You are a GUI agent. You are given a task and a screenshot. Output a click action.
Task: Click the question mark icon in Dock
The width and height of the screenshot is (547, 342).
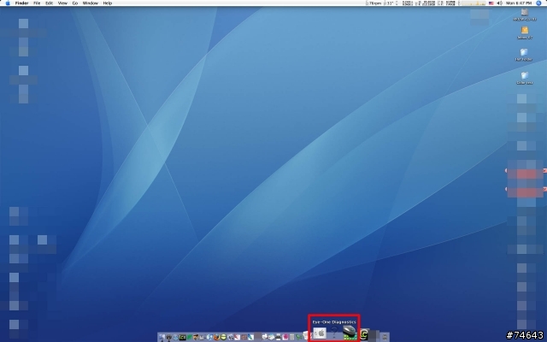click(x=334, y=333)
